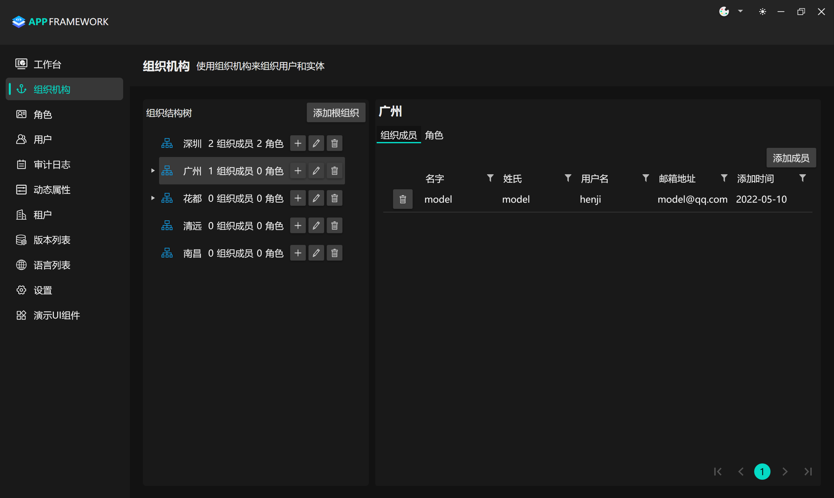Go to previous page of members
The height and width of the screenshot is (498, 834).
click(x=741, y=472)
